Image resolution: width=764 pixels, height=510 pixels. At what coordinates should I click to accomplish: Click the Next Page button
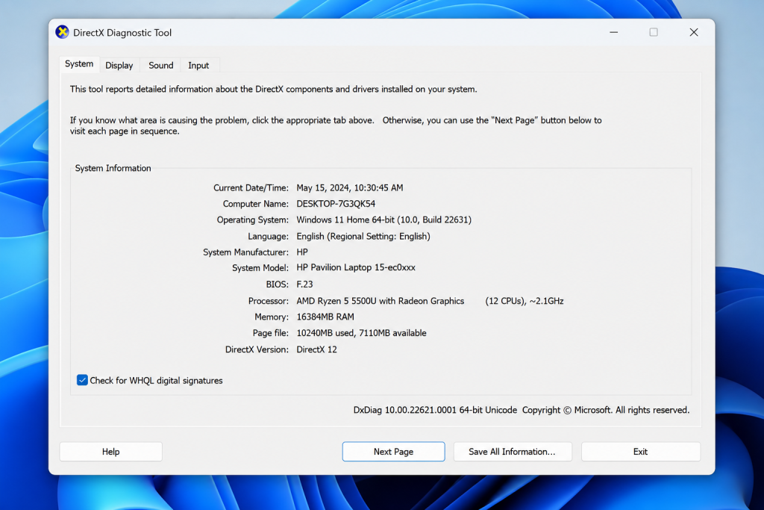(x=393, y=452)
